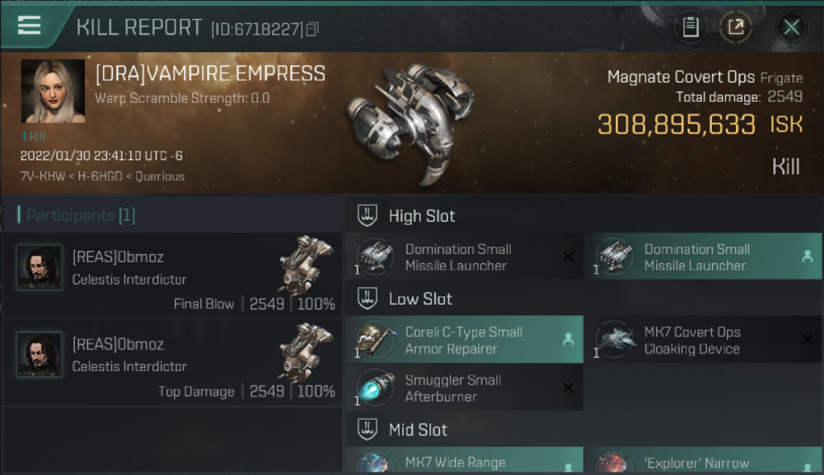The width and height of the screenshot is (824, 475).
Task: Click the 7V-KHW system location link
Action: pos(42,176)
